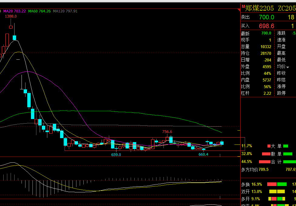Click the 11.7% percentage value
This screenshot has width=296, height=206.
pos(247,146)
